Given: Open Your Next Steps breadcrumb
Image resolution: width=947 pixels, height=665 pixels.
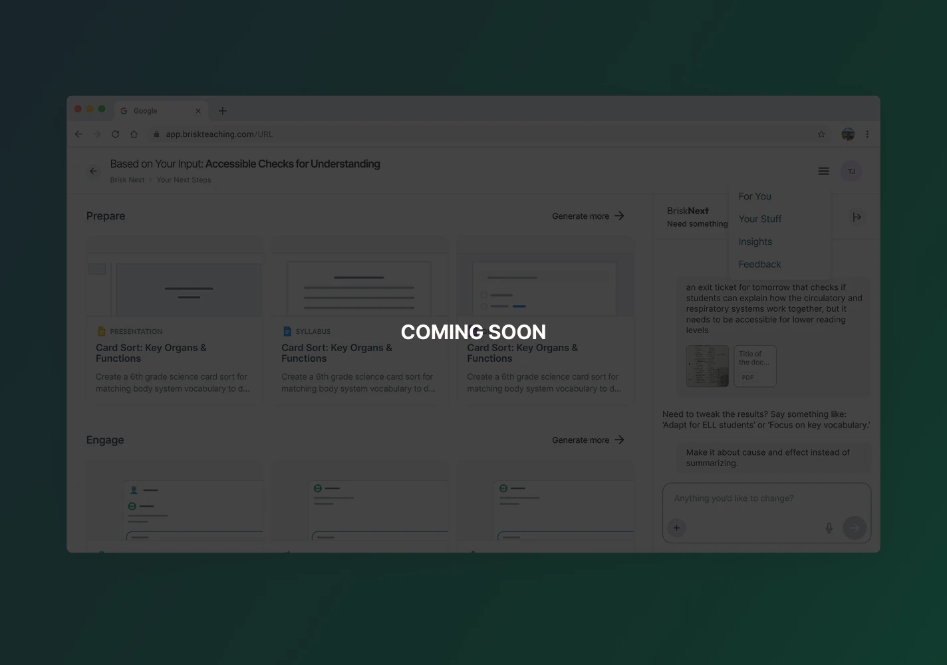Looking at the screenshot, I should point(184,180).
